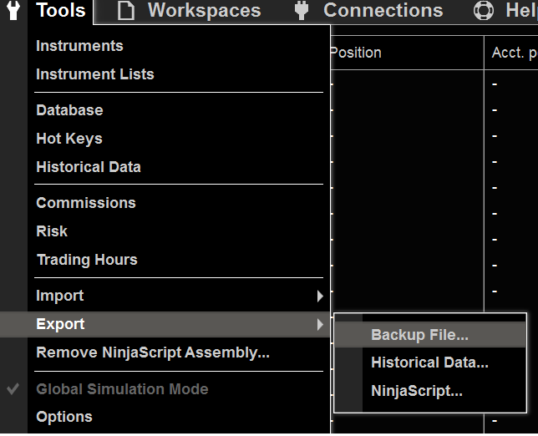Image resolution: width=538 pixels, height=436 pixels.
Task: Click the Connections plug icon
Action: pos(302,11)
